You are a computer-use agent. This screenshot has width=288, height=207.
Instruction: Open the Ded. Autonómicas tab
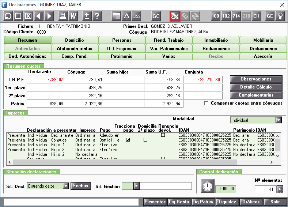27,56
